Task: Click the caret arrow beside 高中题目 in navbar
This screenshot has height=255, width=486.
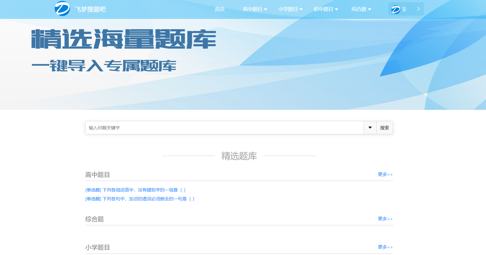Action: tap(266, 9)
